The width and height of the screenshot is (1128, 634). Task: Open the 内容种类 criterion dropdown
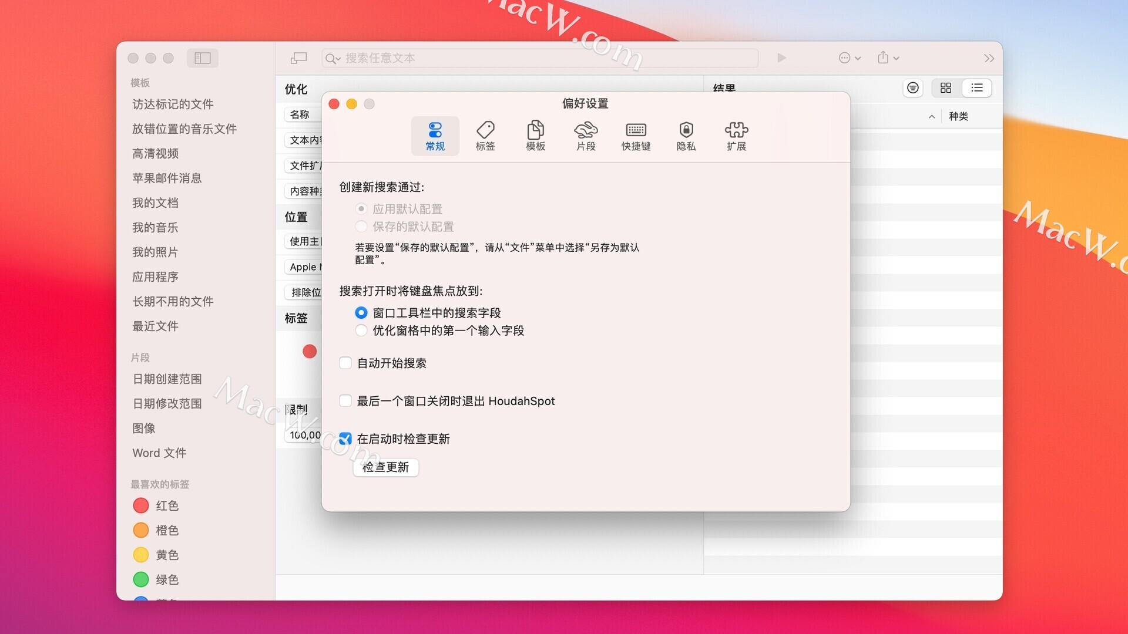pyautogui.click(x=303, y=191)
